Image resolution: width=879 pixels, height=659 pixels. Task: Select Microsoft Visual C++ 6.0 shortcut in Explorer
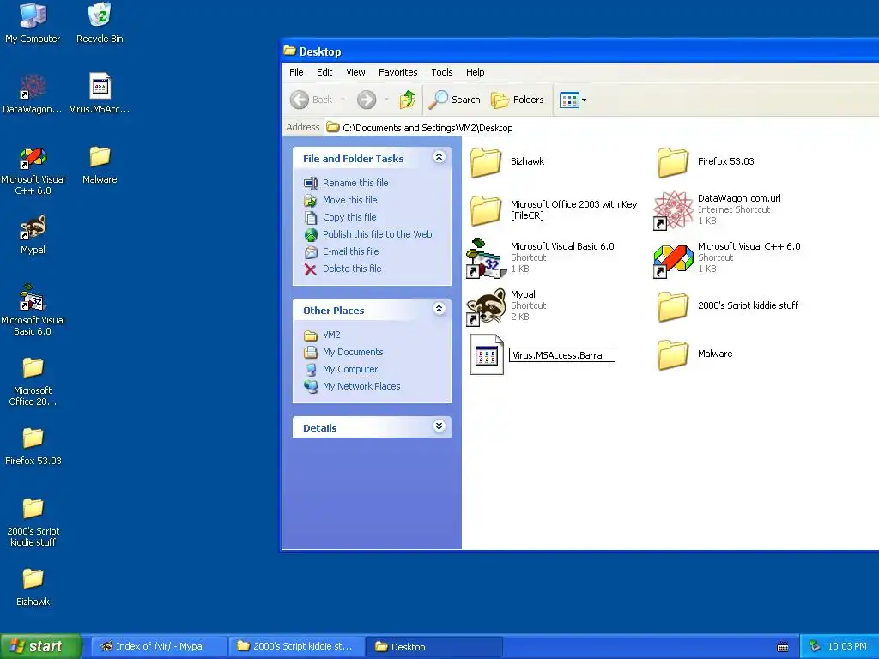(727, 257)
